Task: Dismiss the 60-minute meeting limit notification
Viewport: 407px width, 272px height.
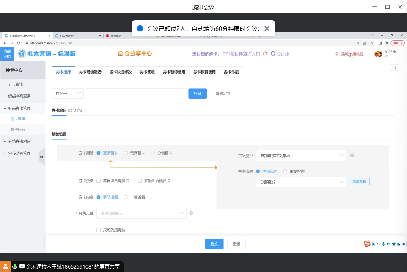Action: 267,28
